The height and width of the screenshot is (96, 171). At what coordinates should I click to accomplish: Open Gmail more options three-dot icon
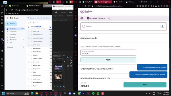37,23
